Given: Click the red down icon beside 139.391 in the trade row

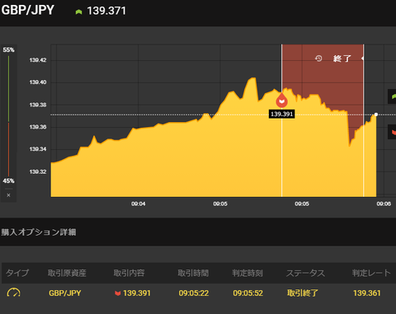Looking at the screenshot, I should point(118,293).
